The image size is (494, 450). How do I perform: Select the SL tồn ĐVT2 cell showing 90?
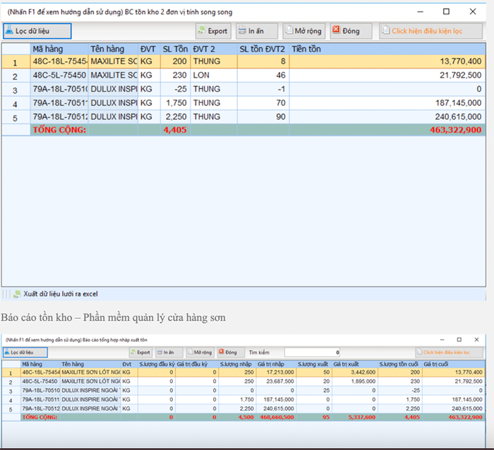tap(263, 117)
